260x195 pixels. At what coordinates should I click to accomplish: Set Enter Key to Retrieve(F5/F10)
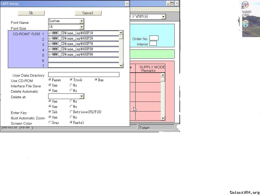[x=71, y=112]
